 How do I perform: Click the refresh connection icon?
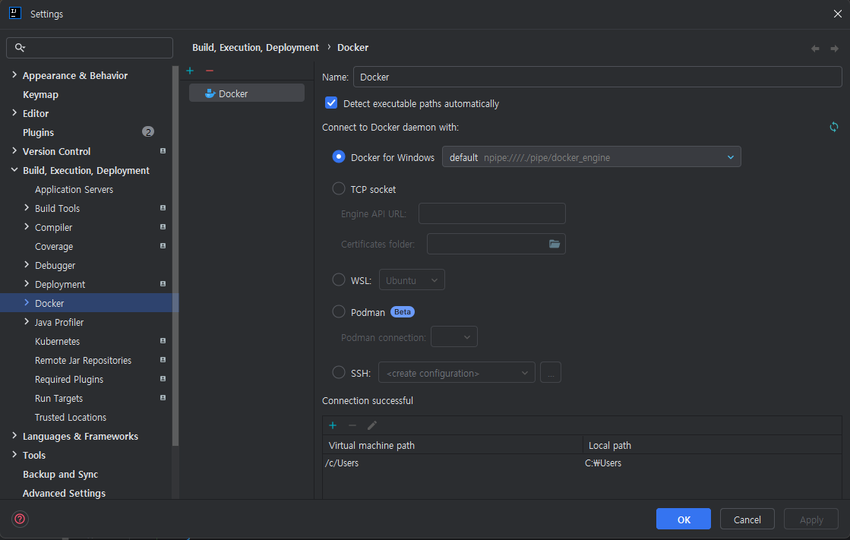point(834,127)
